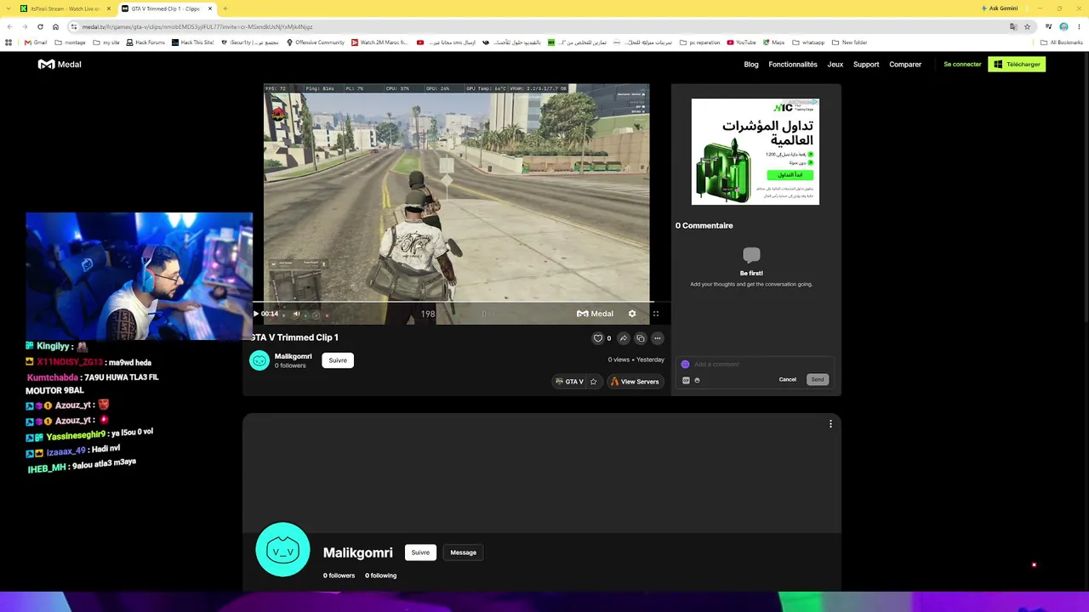Follow Malikgomri with Suivre under the clip

tap(338, 360)
